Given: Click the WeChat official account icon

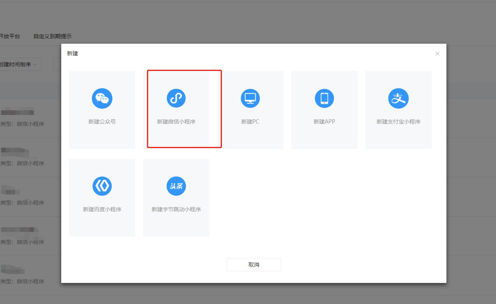Looking at the screenshot, I should click(x=102, y=98).
